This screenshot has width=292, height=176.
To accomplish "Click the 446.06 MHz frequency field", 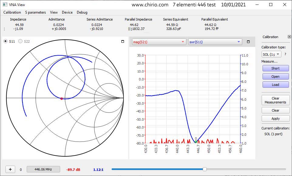I will pyautogui.click(x=43, y=169).
